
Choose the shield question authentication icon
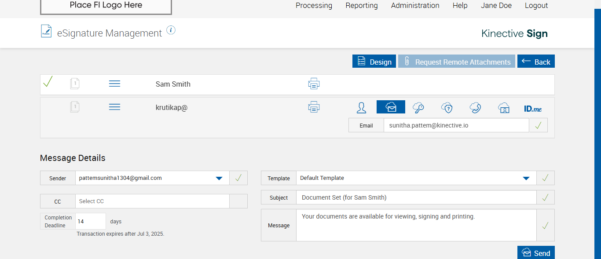[x=447, y=107]
